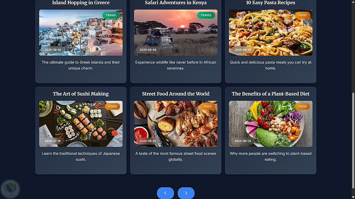Open The Benefits of a Plant-Based Diet title
The height and width of the screenshot is (199, 355).
click(271, 94)
